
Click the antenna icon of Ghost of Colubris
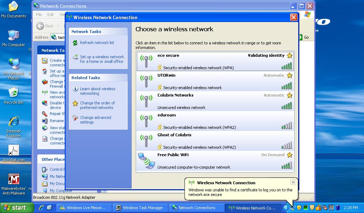(x=146, y=141)
